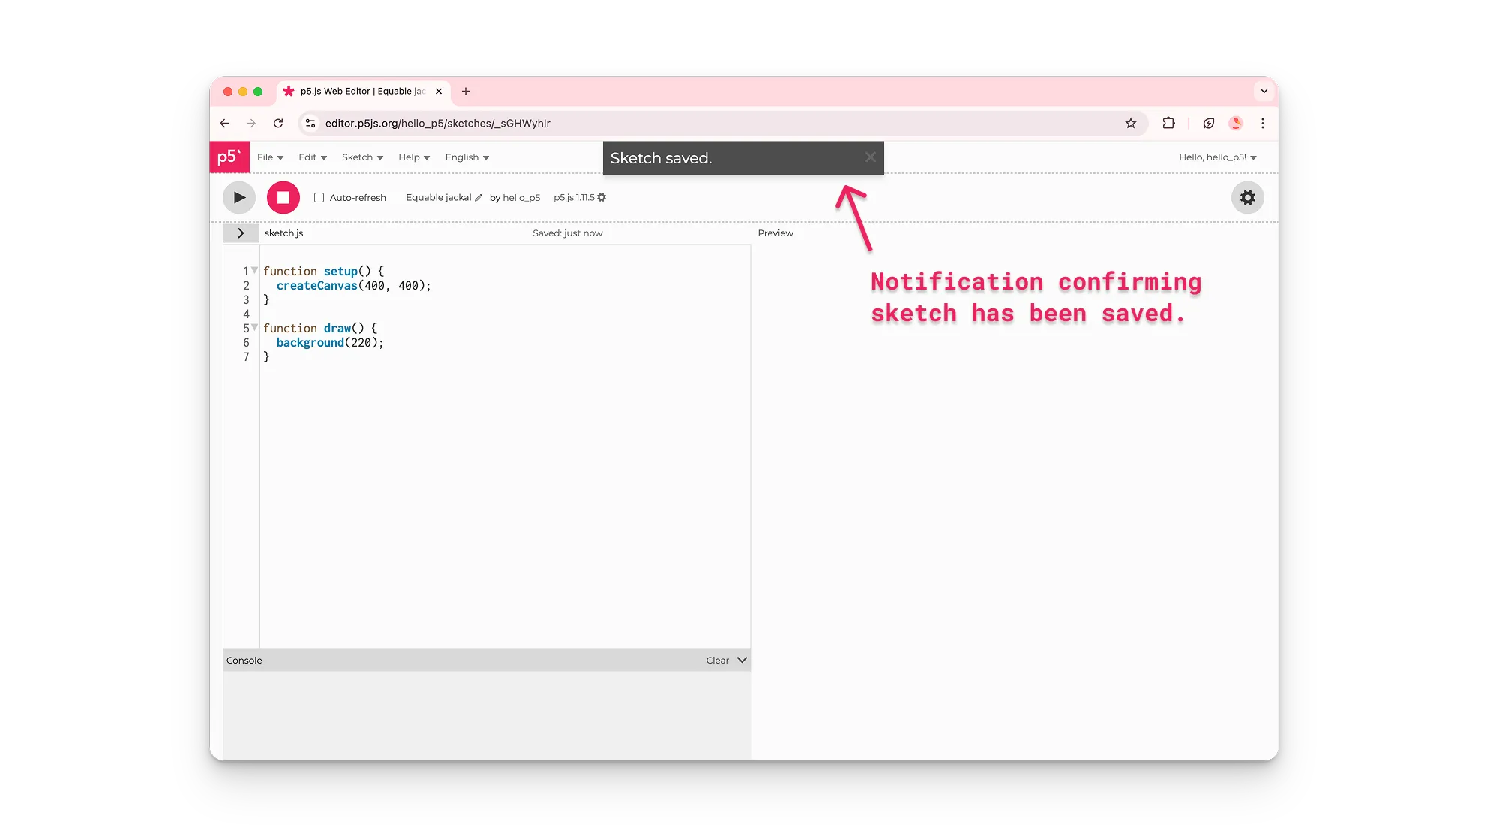1488x837 pixels.
Task: Open the browser extensions puzzle icon
Action: click(x=1168, y=124)
